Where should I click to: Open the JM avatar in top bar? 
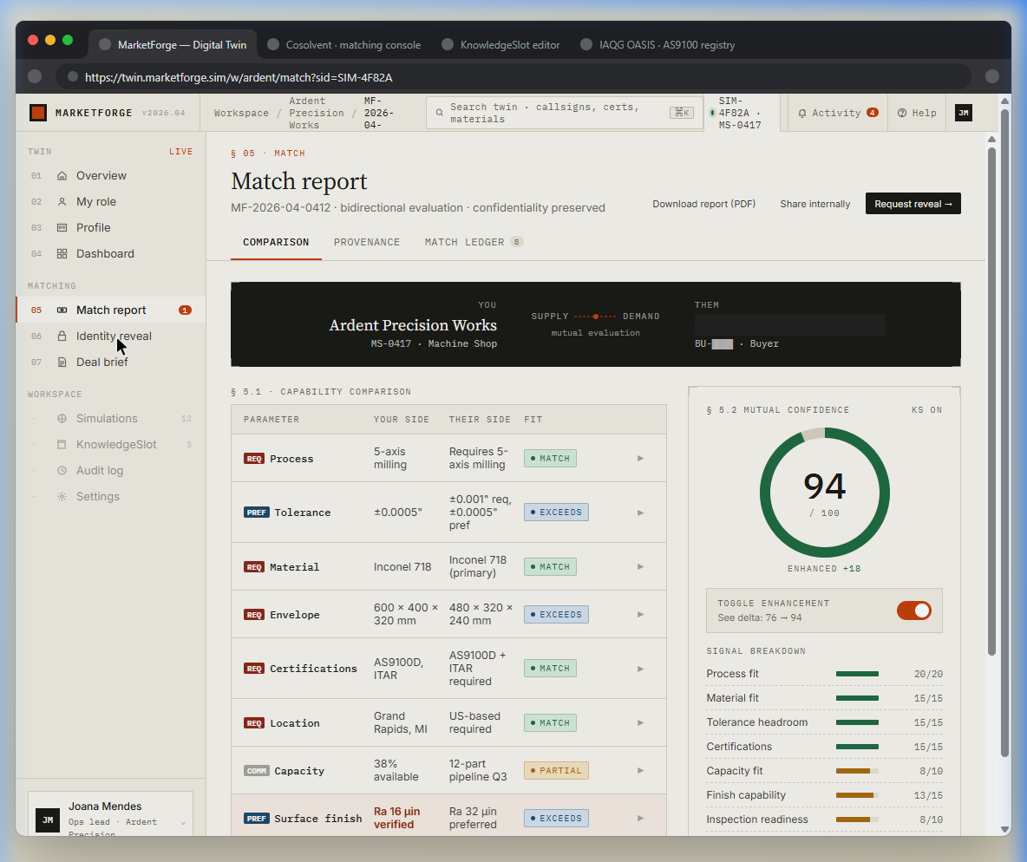tap(964, 113)
